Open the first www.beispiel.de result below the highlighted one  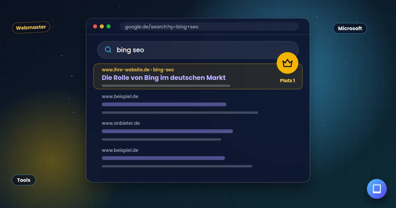tap(120, 96)
